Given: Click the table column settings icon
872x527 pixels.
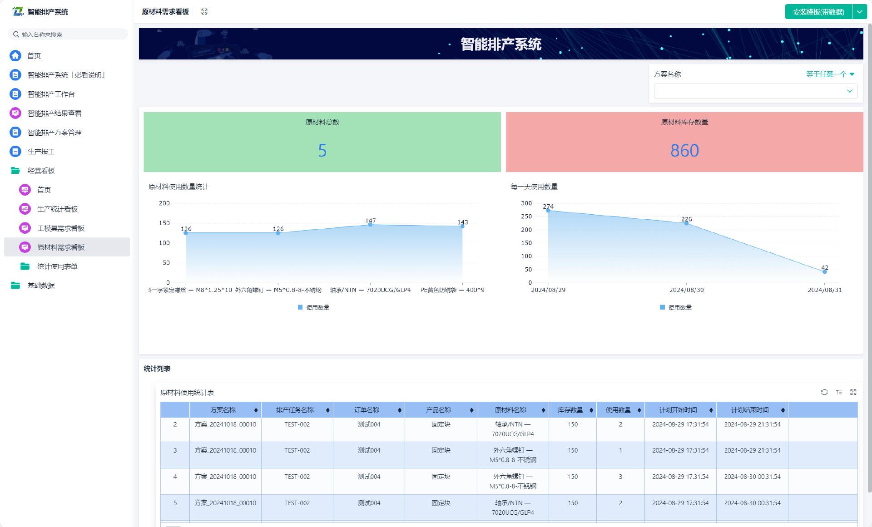Looking at the screenshot, I should tap(839, 392).
